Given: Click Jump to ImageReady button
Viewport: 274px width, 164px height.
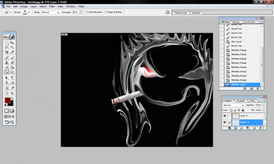Looking at the screenshot, I should point(10,122).
